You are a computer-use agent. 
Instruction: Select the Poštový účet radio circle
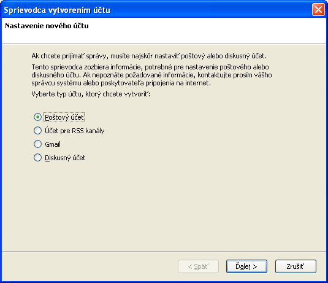(x=37, y=117)
